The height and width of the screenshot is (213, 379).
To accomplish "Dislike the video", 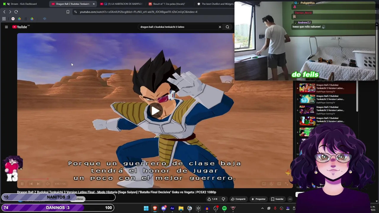I will coord(223,199).
